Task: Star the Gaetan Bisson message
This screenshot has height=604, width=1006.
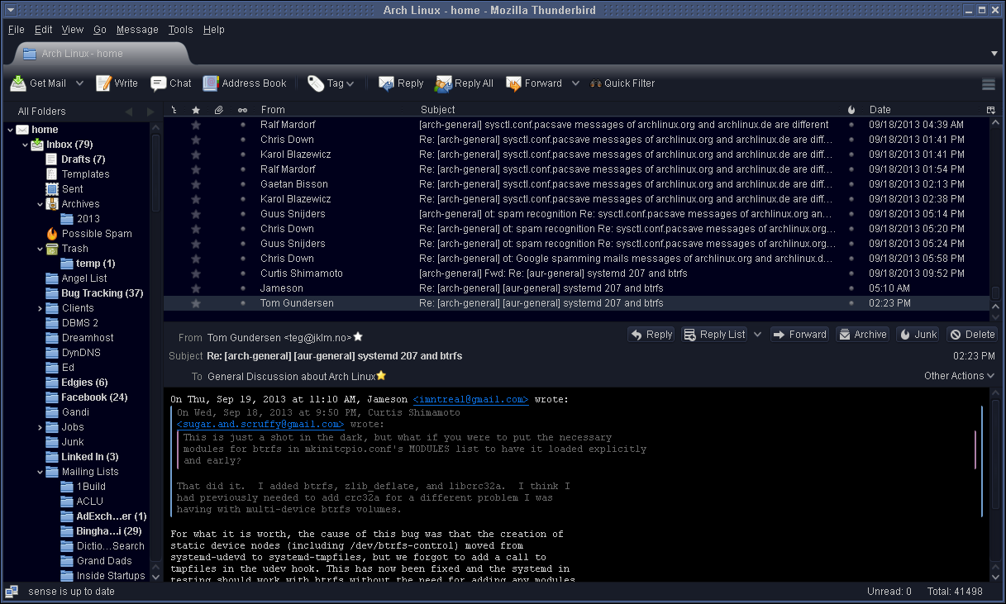Action: [x=196, y=184]
